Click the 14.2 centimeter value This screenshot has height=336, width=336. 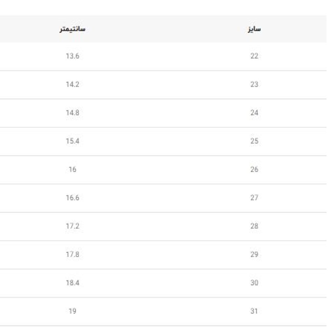(x=72, y=84)
